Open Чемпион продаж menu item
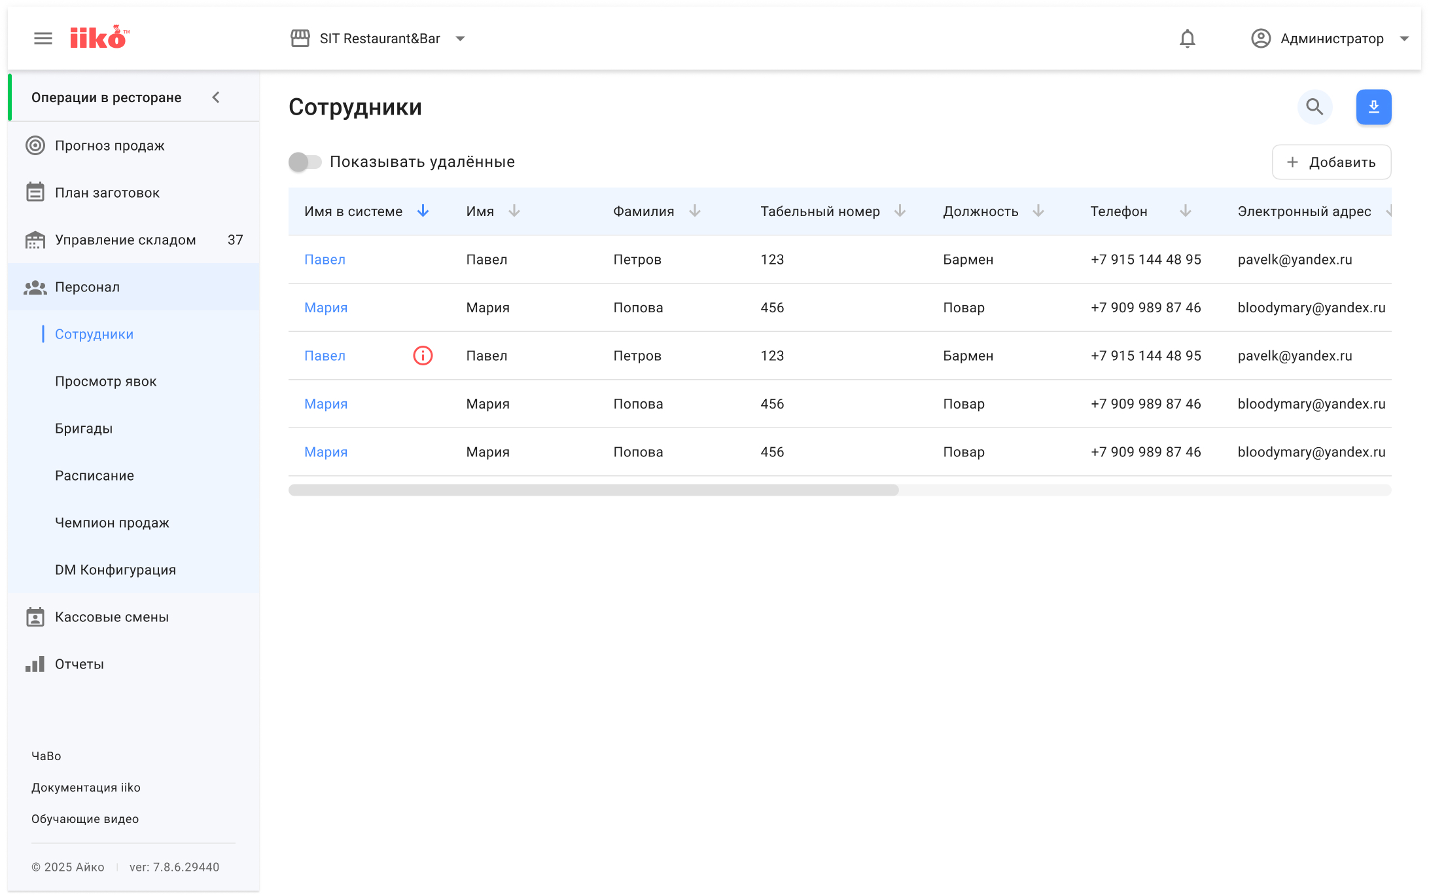The width and height of the screenshot is (1429, 895). pos(112,522)
